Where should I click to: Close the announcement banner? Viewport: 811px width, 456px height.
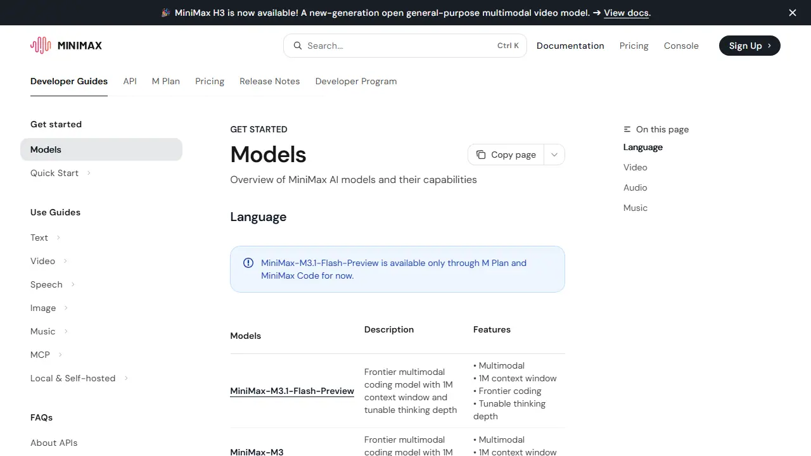pos(793,13)
